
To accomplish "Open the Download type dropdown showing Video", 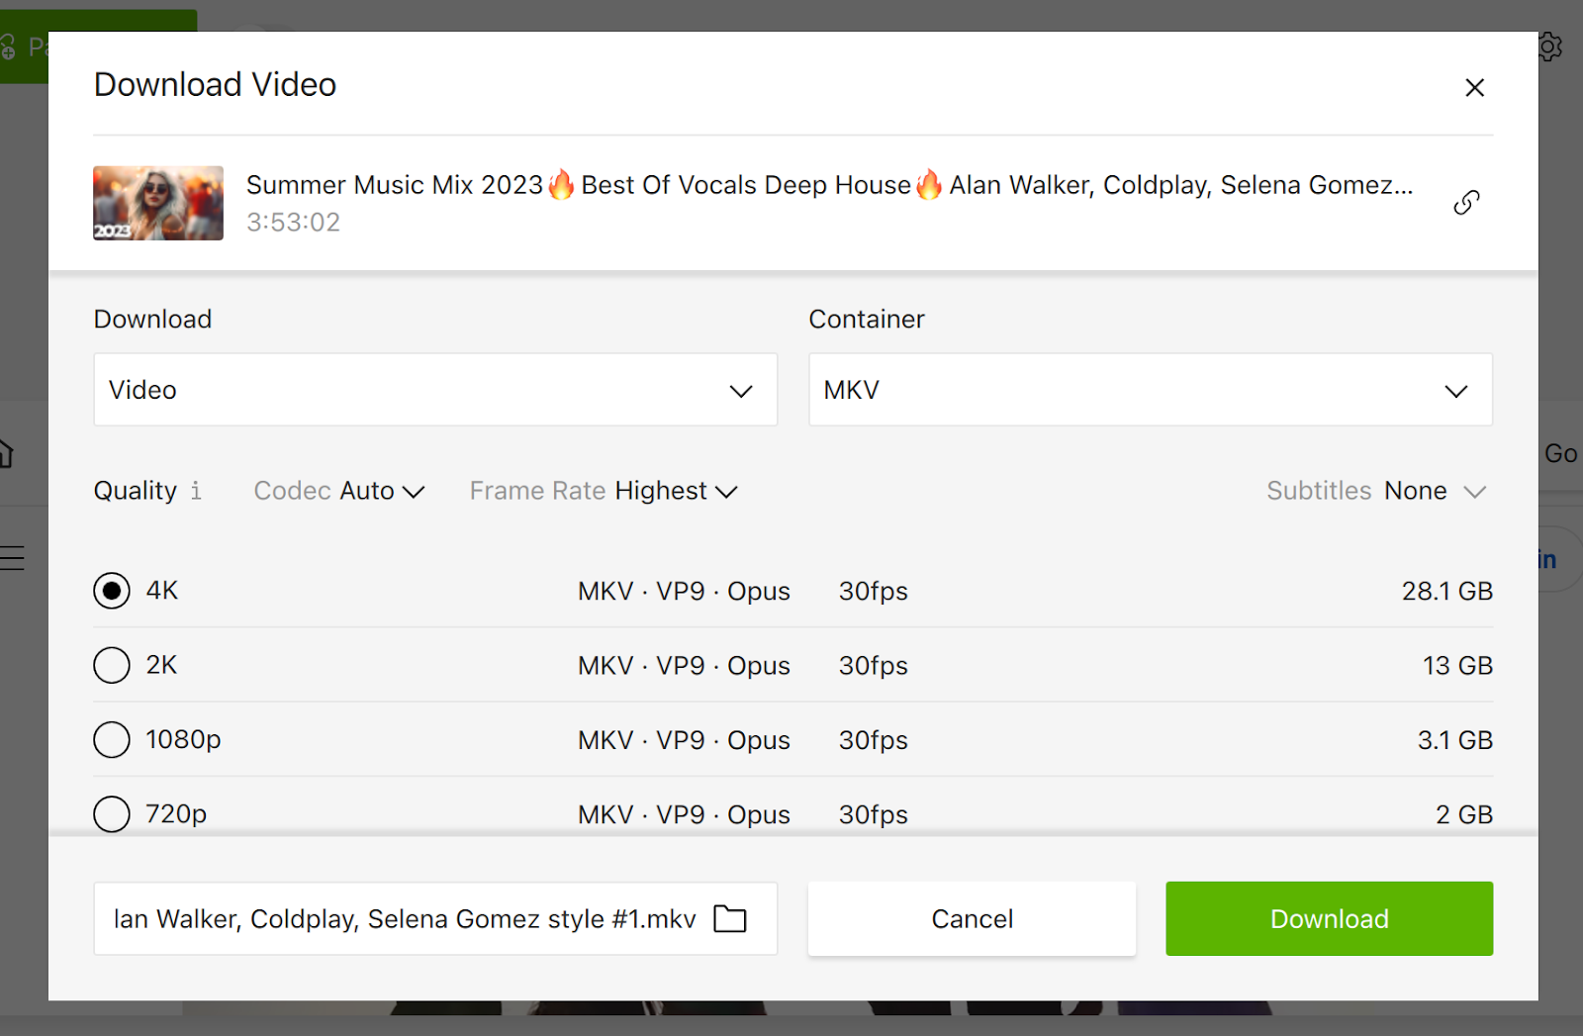I will click(435, 390).
